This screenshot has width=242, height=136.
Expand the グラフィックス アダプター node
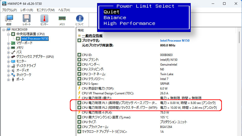[x=9, y=57]
